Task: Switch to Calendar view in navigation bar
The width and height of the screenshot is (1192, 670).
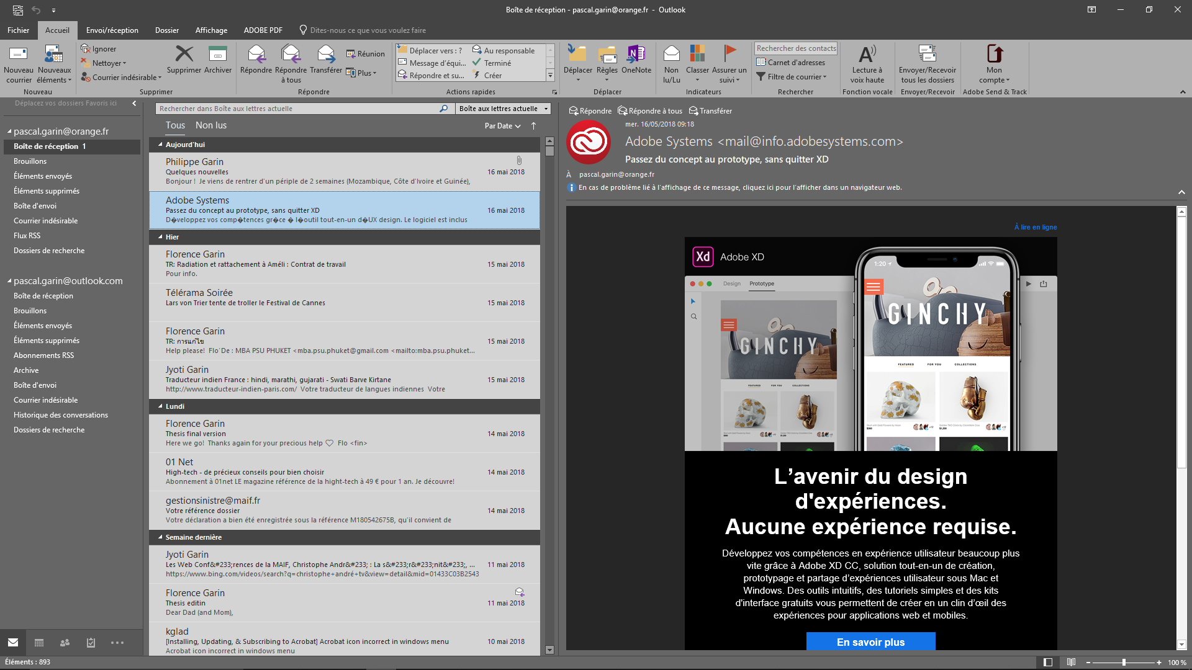Action: tap(39, 643)
